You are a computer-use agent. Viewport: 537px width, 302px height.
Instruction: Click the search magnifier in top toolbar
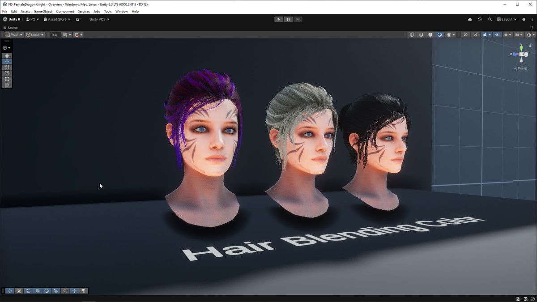click(490, 20)
